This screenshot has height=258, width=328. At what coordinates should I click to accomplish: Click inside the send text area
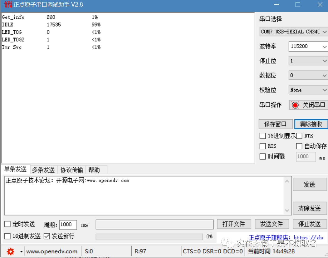[144, 196]
